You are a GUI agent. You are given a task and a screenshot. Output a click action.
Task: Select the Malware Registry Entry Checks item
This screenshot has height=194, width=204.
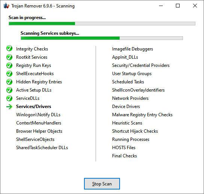(142, 115)
